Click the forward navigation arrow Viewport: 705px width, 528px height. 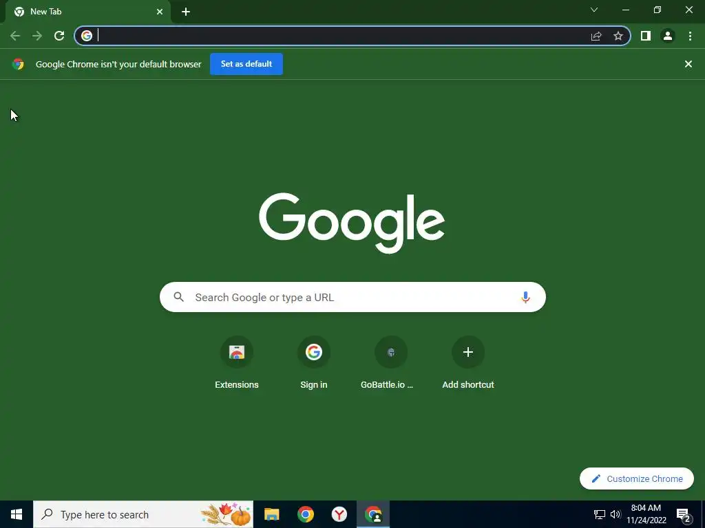(x=37, y=36)
